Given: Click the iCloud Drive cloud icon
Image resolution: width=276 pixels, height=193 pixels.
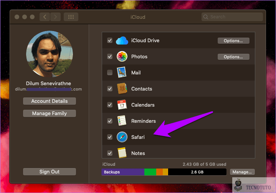Looking at the screenshot, I should (122, 41).
